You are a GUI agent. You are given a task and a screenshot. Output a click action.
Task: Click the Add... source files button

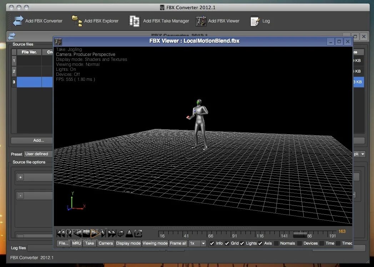coord(32,141)
